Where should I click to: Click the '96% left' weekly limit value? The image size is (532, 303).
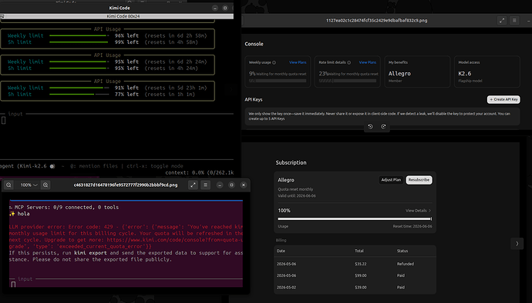[x=126, y=35]
